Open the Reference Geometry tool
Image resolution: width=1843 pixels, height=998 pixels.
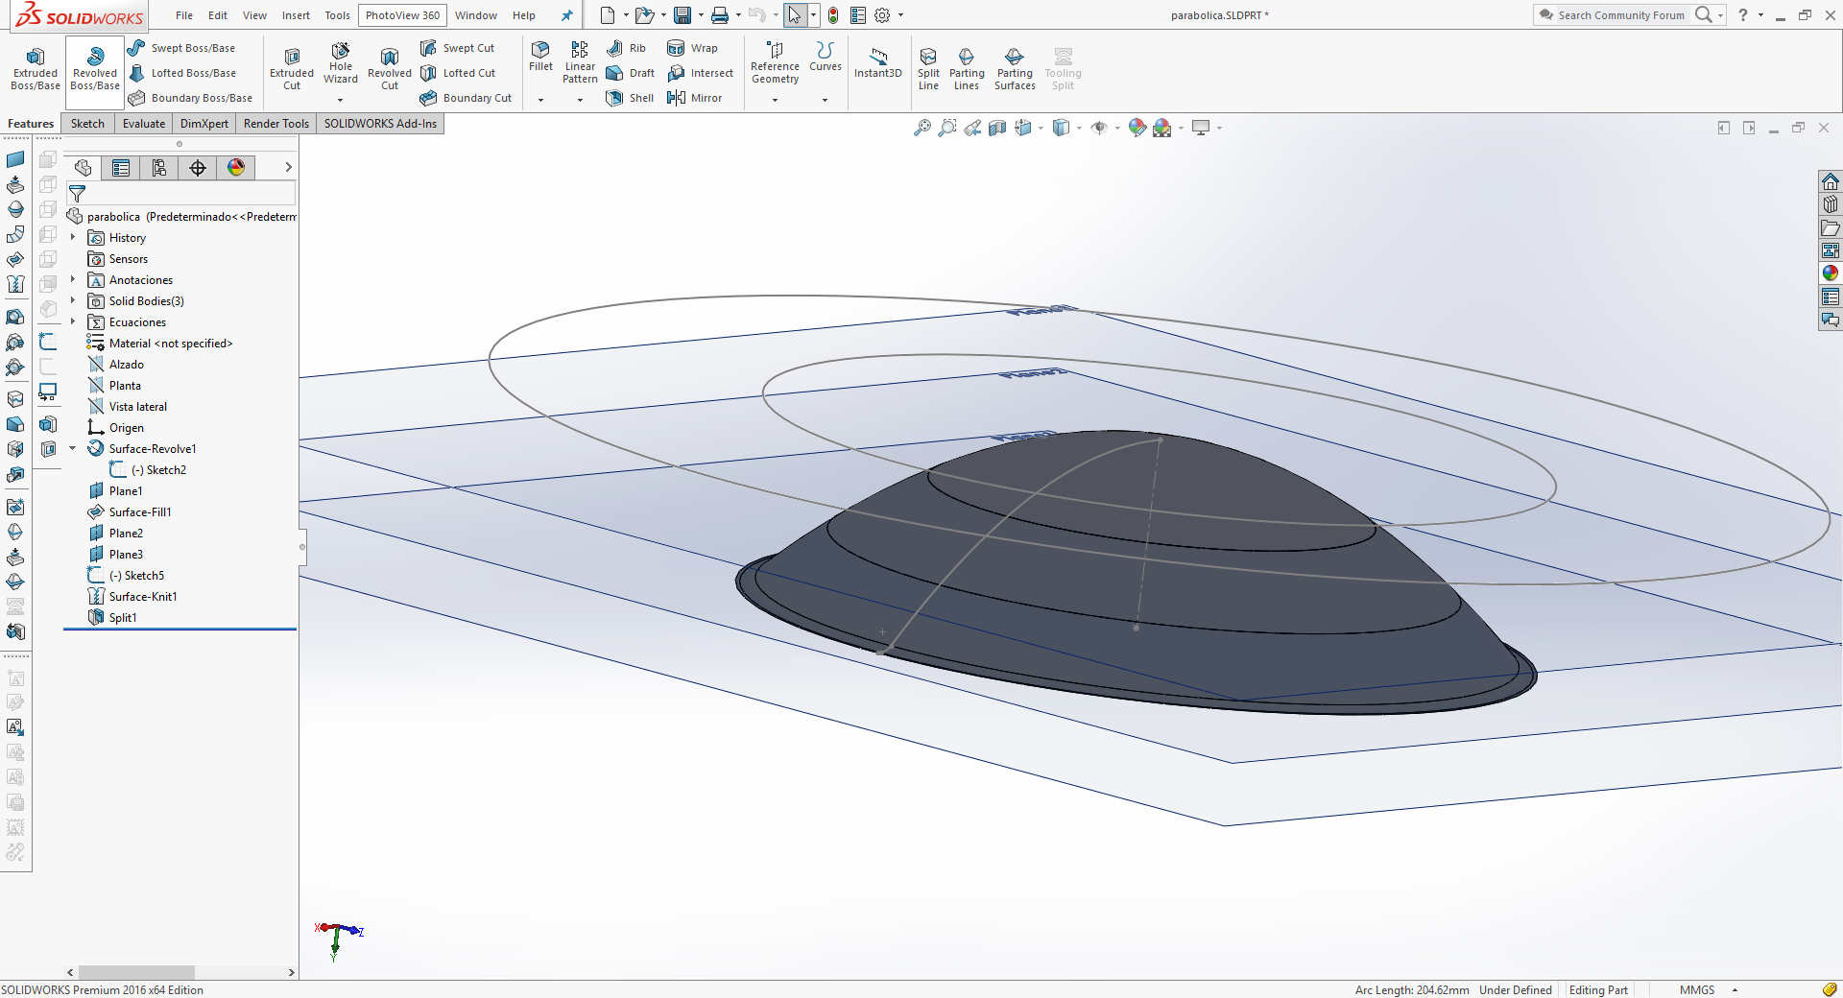click(x=775, y=62)
